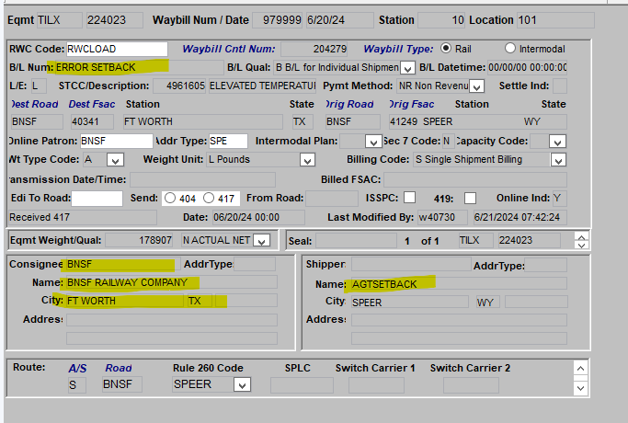Image resolution: width=628 pixels, height=423 pixels.
Task: Increment the seal record stepper up arrow
Action: [x=581, y=237]
